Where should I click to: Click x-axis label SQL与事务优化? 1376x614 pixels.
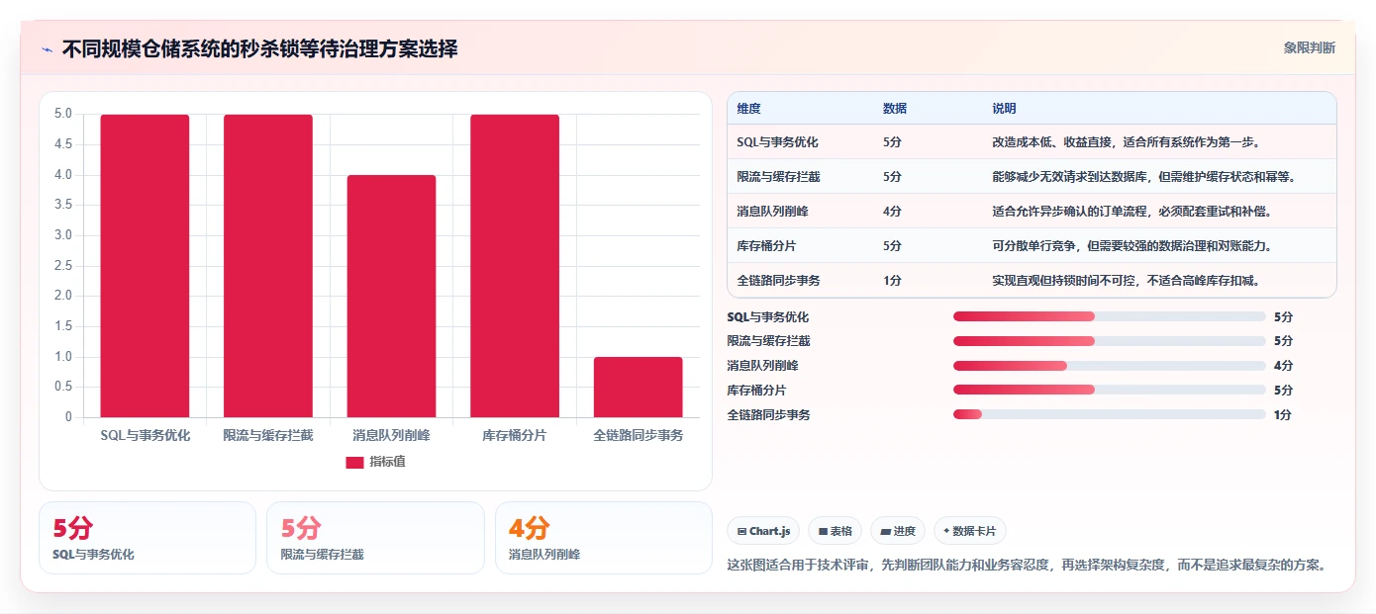[145, 435]
